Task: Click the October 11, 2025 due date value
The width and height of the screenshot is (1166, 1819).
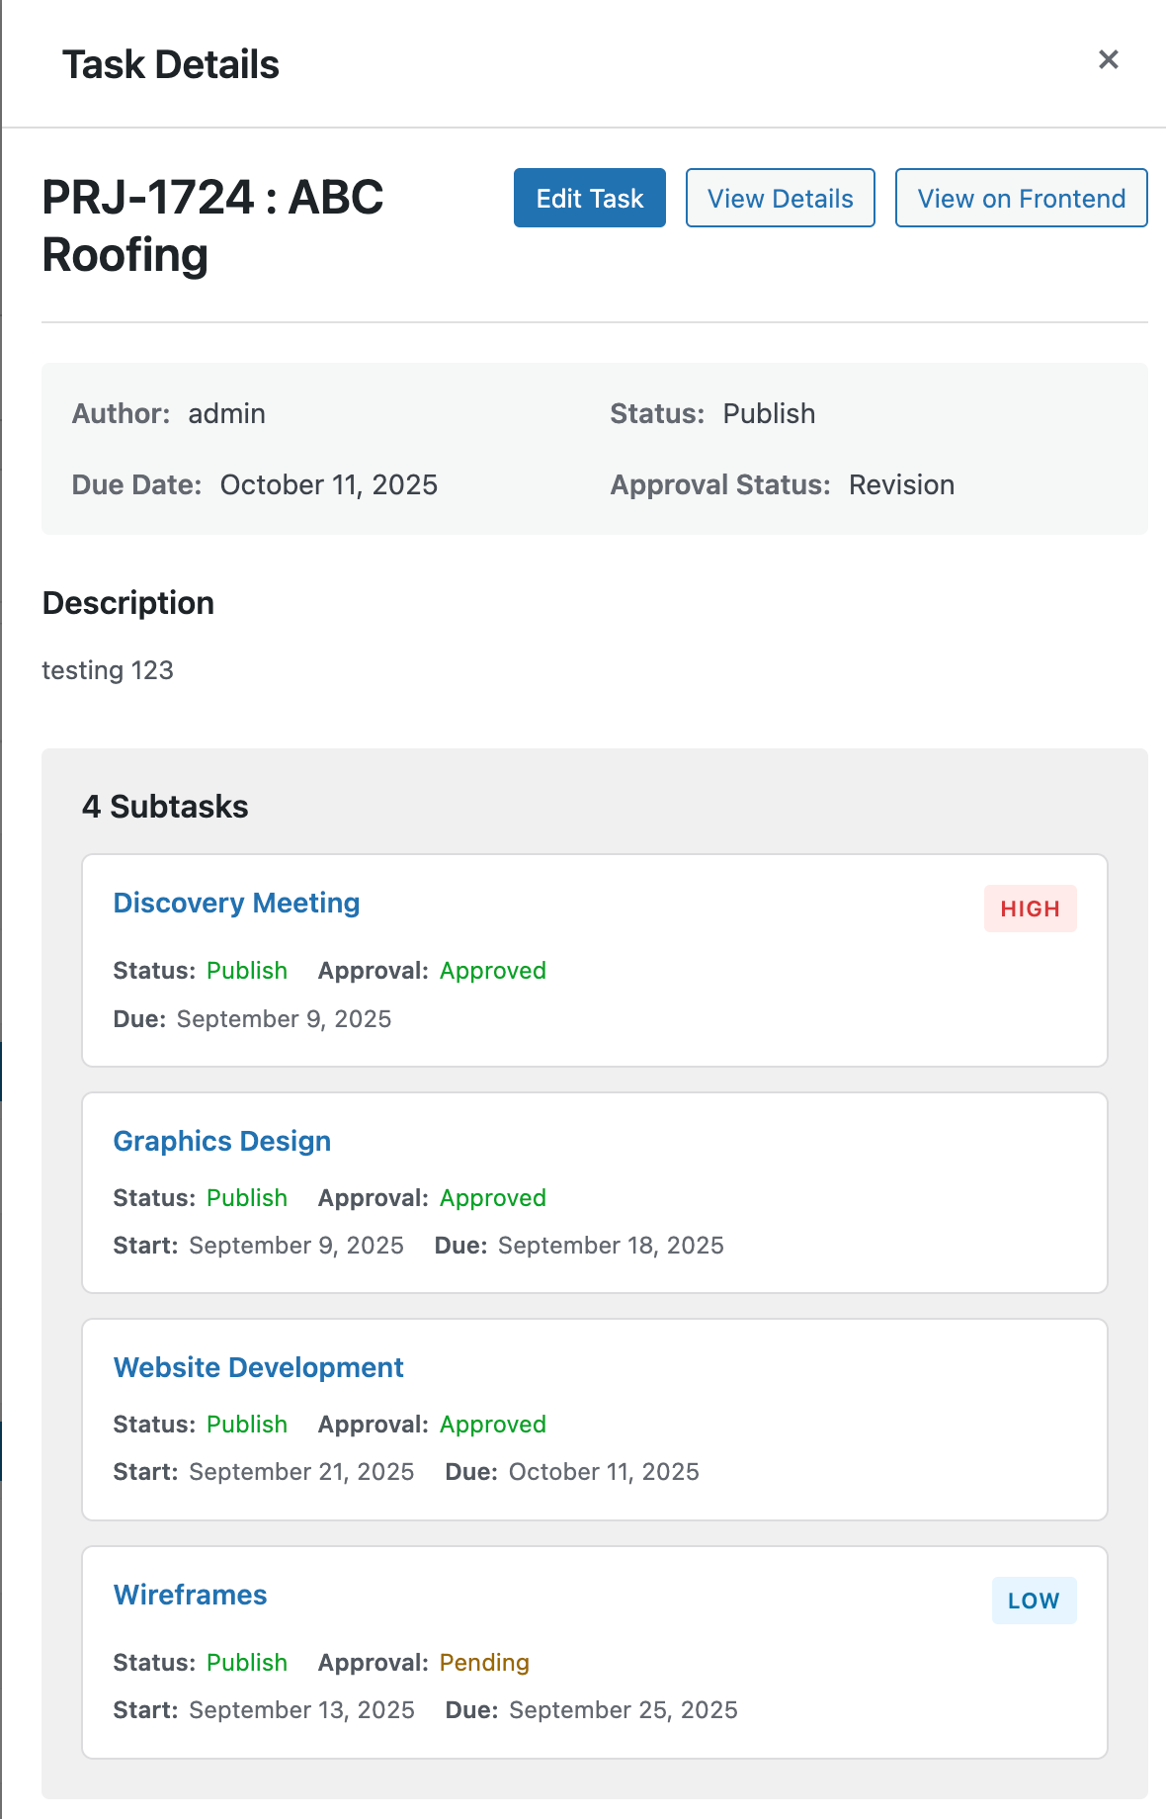Action: (x=328, y=484)
